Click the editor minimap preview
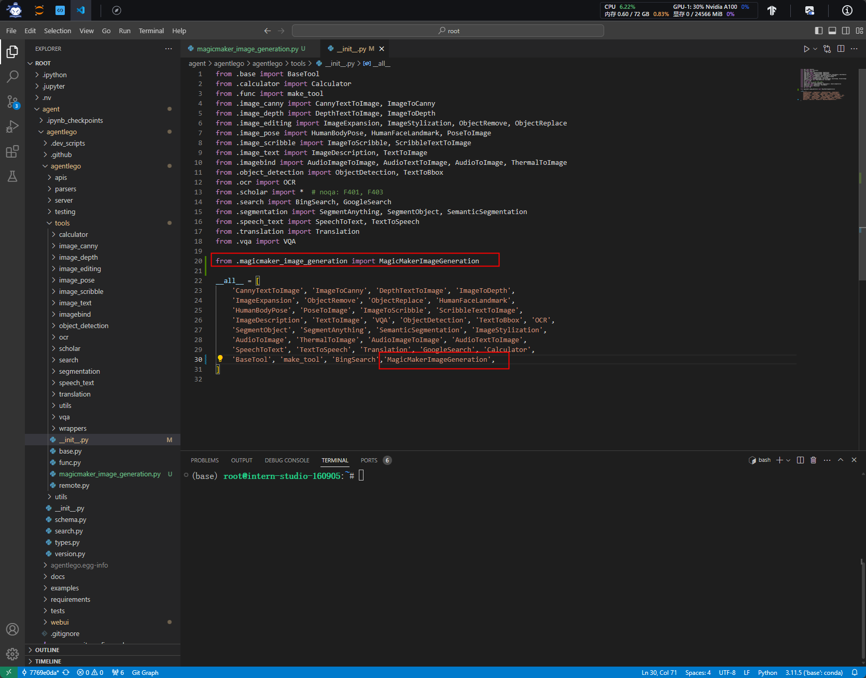866x678 pixels. tap(825, 84)
